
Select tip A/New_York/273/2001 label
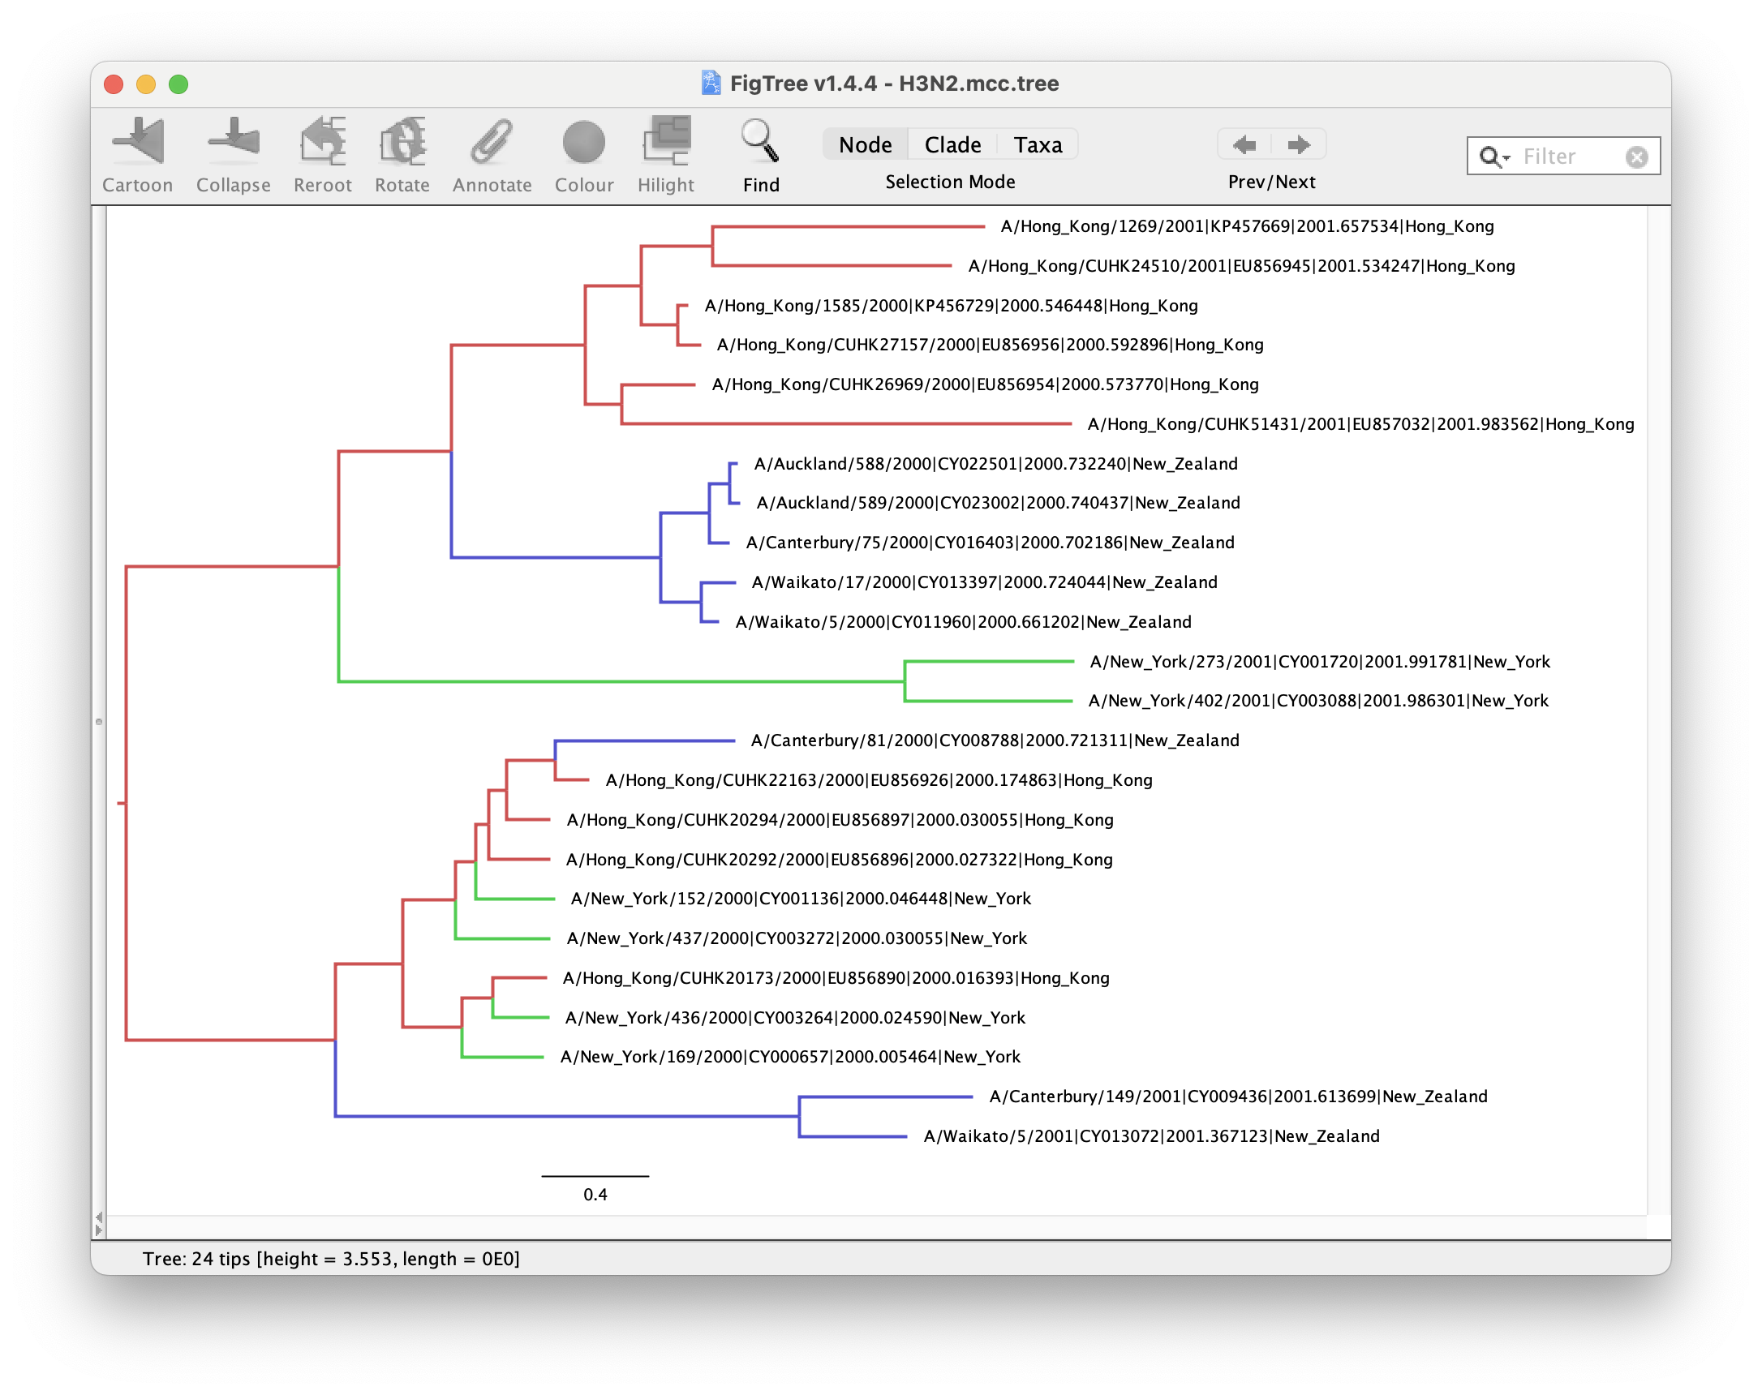(1319, 662)
